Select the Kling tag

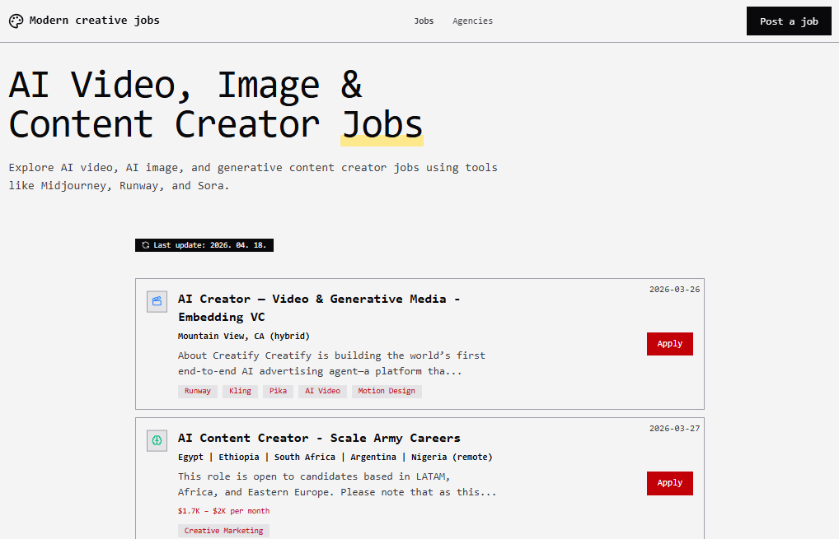coord(241,391)
